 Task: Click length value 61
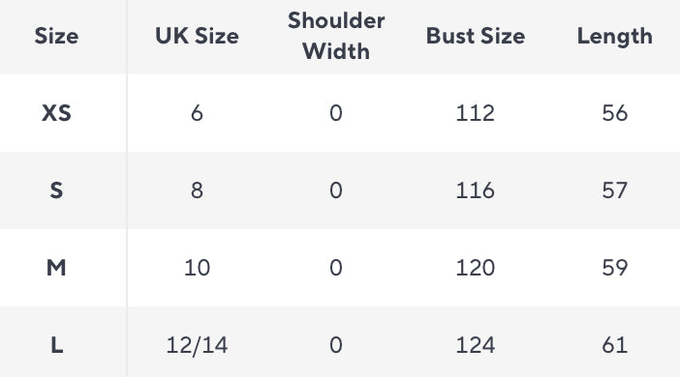pyautogui.click(x=614, y=345)
